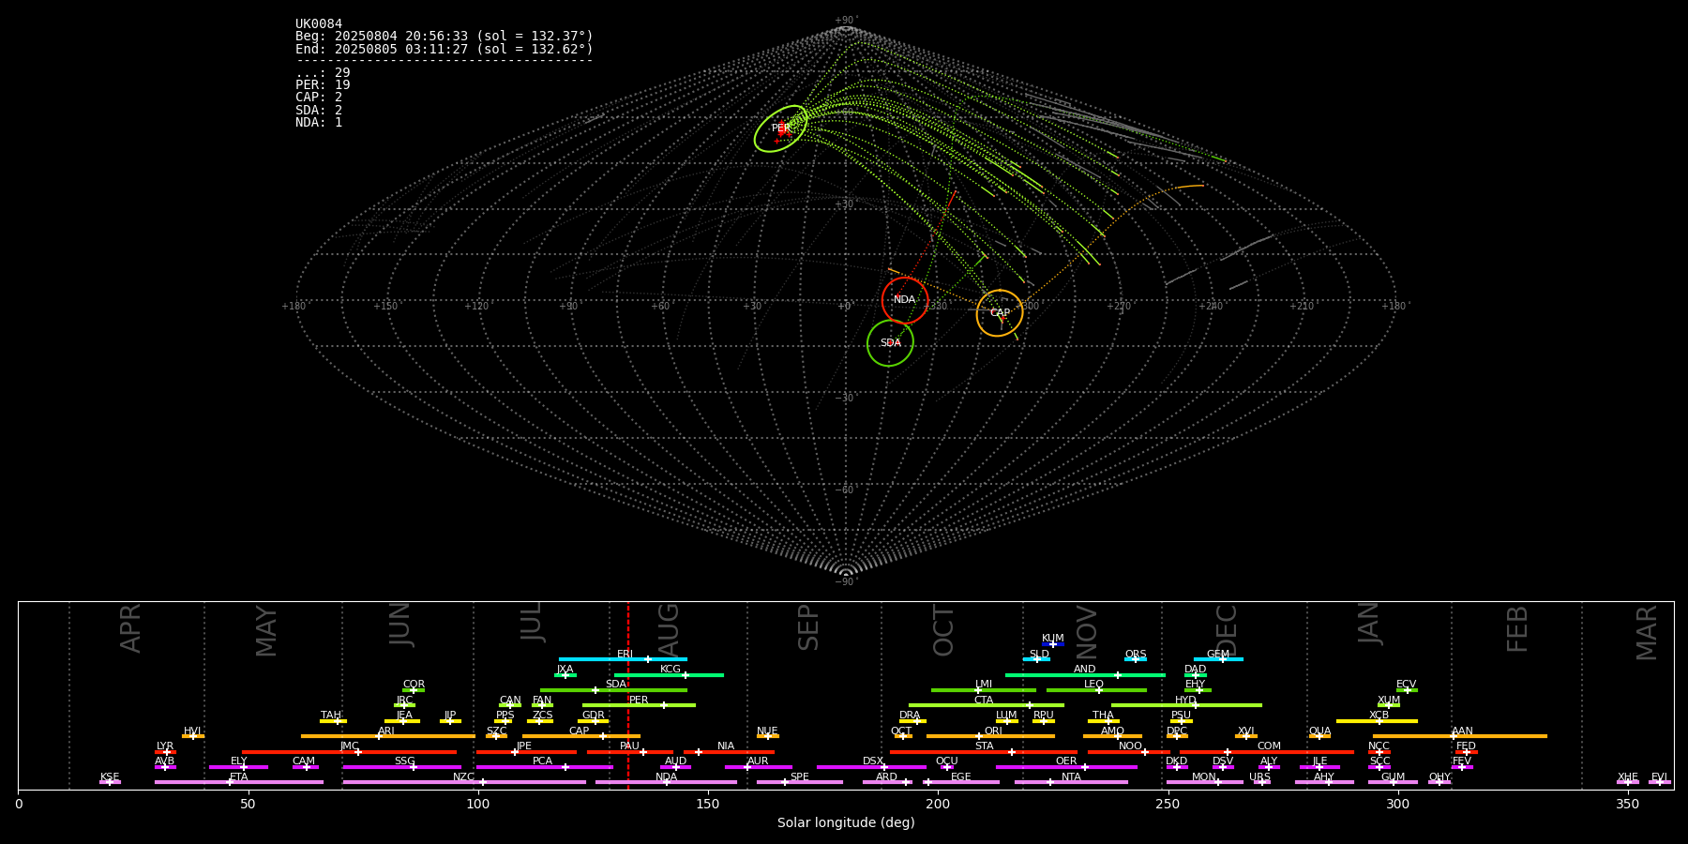
Task: Click the EVI shower label at timeline end
Action: pyautogui.click(x=1659, y=777)
